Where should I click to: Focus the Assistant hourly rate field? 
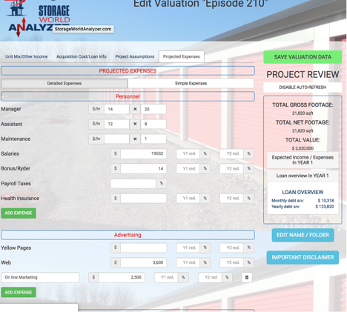click(x=116, y=124)
